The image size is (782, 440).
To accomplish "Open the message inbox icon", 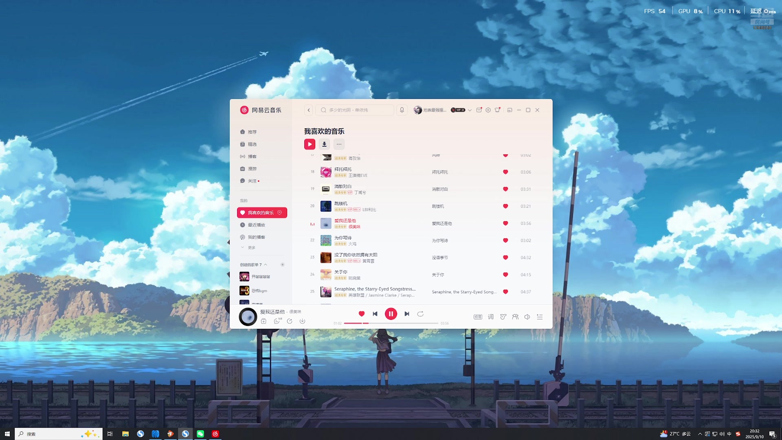I will (479, 110).
